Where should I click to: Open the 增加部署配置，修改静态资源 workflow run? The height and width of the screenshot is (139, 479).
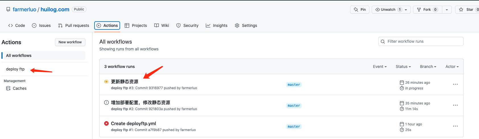coord(141,102)
